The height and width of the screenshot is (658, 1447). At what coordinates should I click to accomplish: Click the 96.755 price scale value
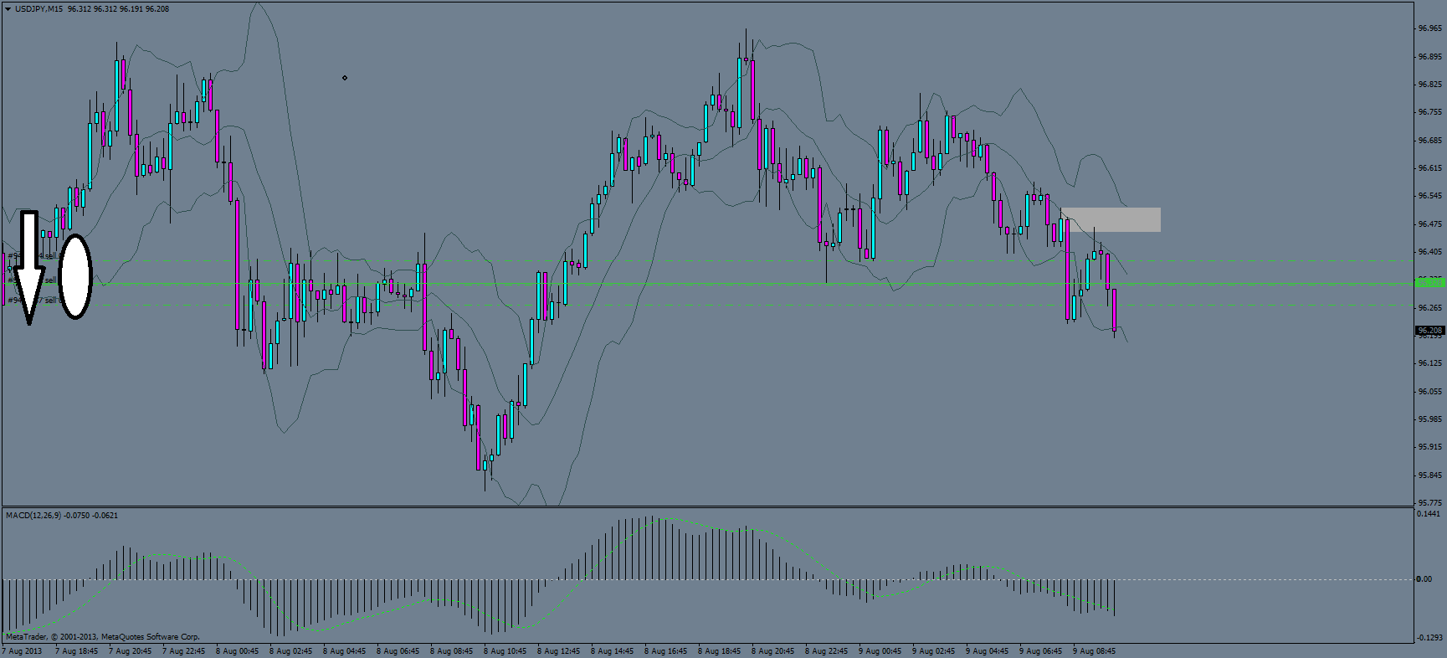tap(1429, 112)
